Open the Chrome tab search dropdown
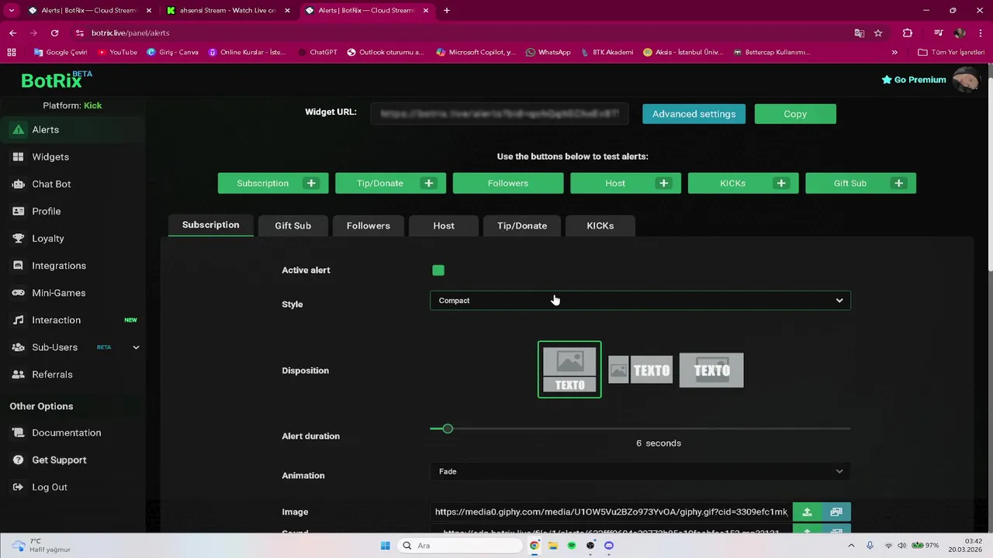Image resolution: width=993 pixels, height=558 pixels. pyautogui.click(x=11, y=10)
